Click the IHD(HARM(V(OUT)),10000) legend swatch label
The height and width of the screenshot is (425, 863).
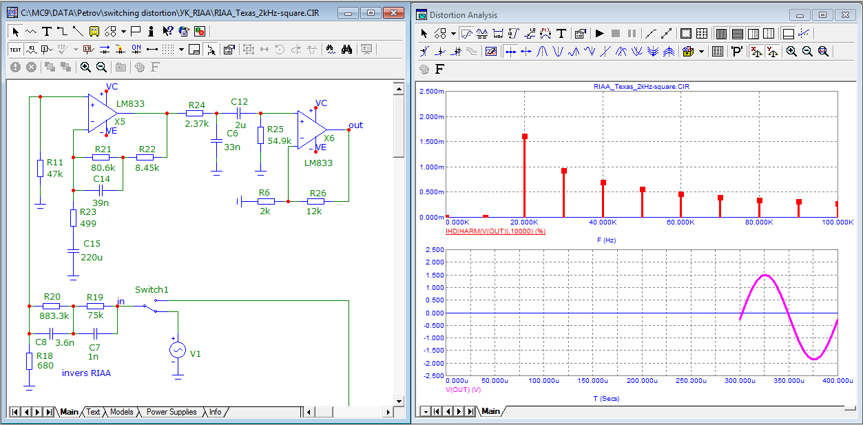(x=496, y=231)
